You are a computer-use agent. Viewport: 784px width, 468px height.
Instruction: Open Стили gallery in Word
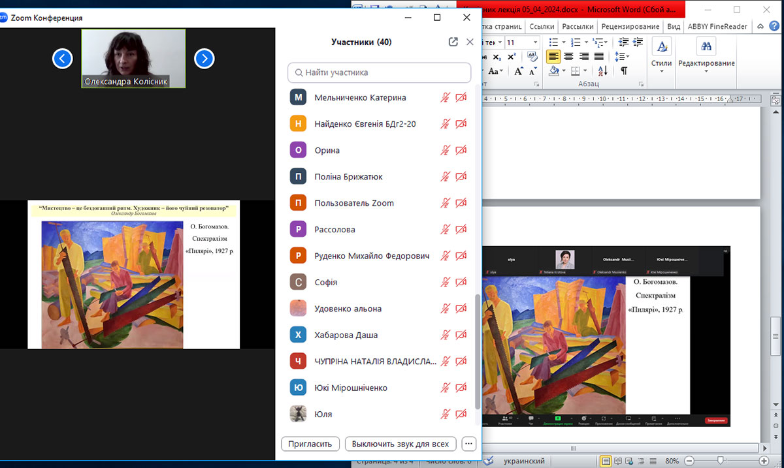pos(661,54)
